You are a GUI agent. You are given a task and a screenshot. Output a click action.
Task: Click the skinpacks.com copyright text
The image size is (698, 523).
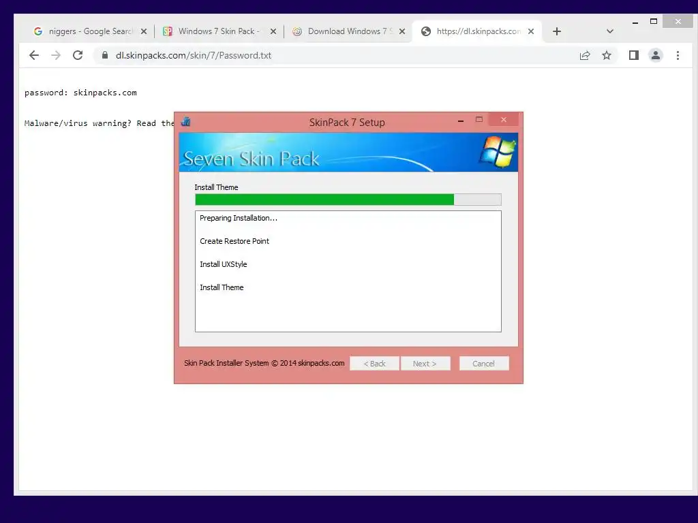point(264,363)
